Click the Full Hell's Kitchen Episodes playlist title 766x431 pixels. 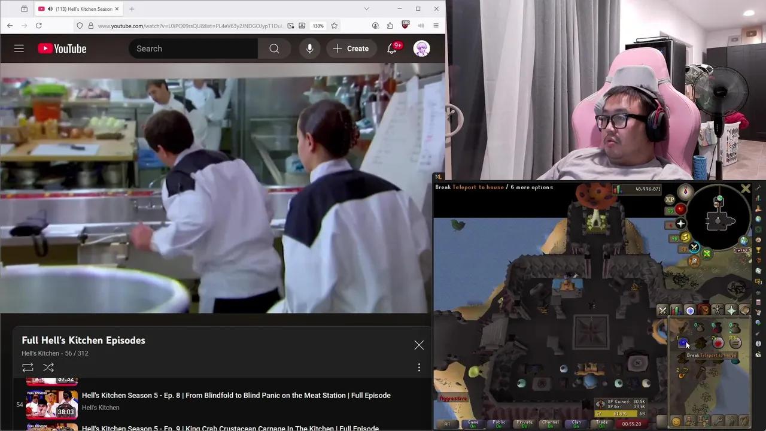[x=84, y=340]
